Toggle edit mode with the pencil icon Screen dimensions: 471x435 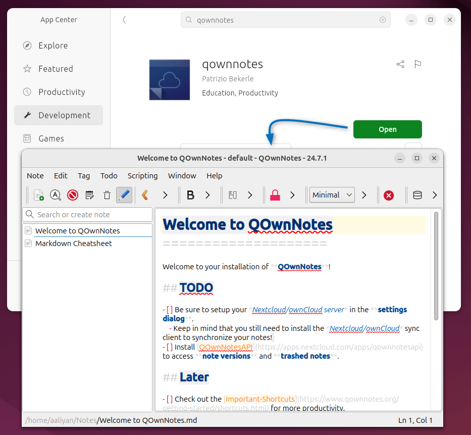124,195
